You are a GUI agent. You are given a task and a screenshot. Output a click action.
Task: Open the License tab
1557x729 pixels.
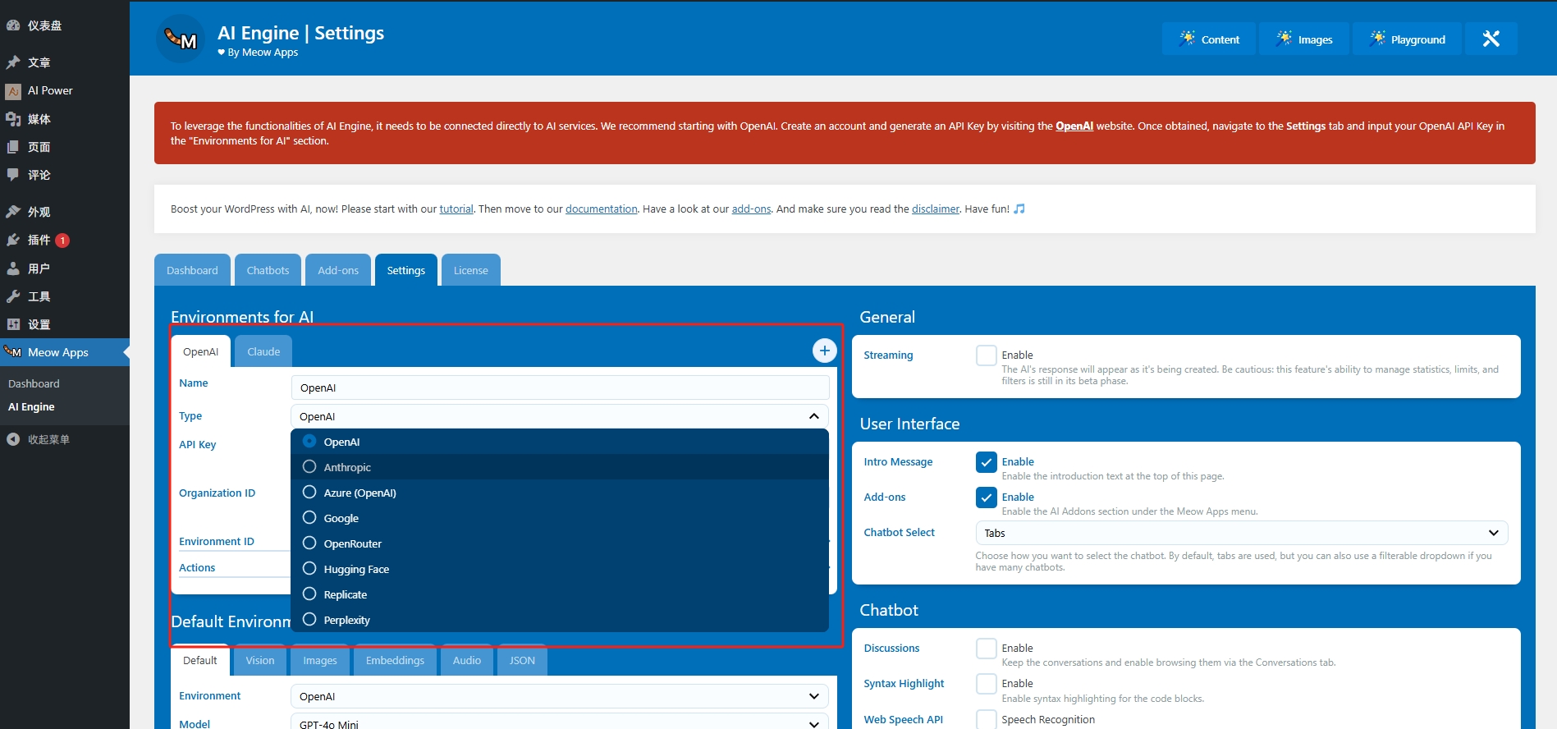pos(471,270)
